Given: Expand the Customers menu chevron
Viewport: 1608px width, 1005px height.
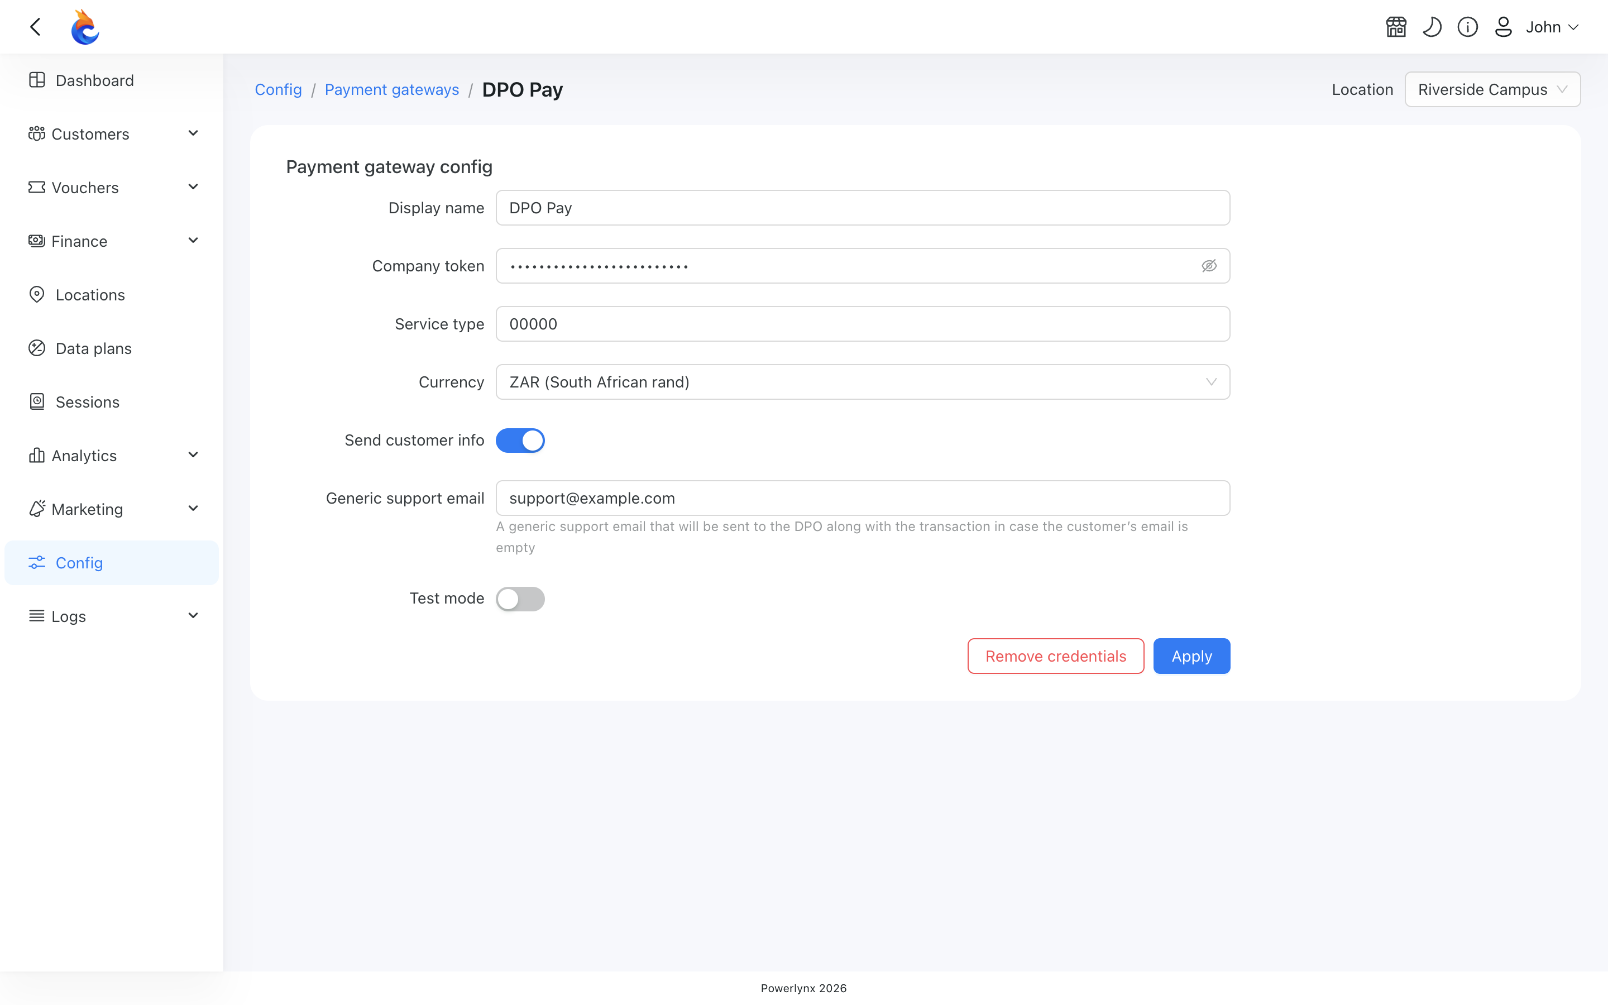Looking at the screenshot, I should (193, 133).
